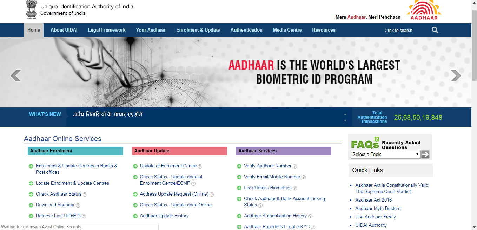Open Download Aadhaar link

[x=55, y=205]
